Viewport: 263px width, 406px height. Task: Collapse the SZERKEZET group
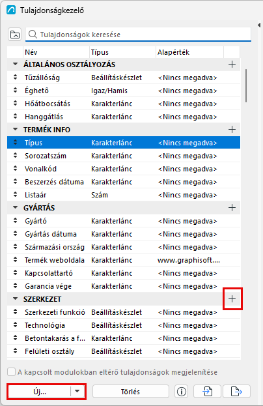click(x=15, y=299)
